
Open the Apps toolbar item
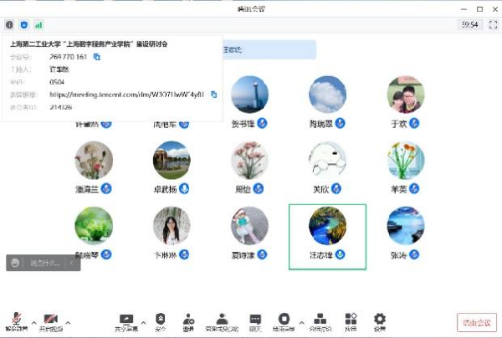(x=351, y=321)
